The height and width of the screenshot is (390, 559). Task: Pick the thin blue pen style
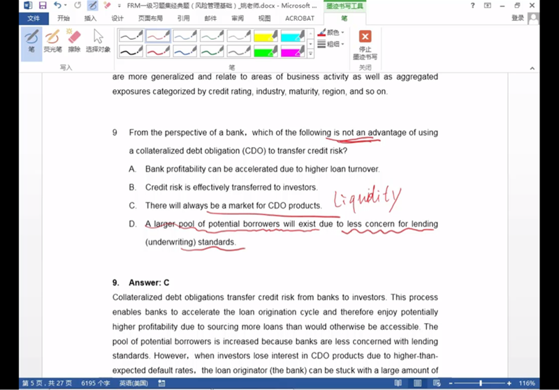185,36
